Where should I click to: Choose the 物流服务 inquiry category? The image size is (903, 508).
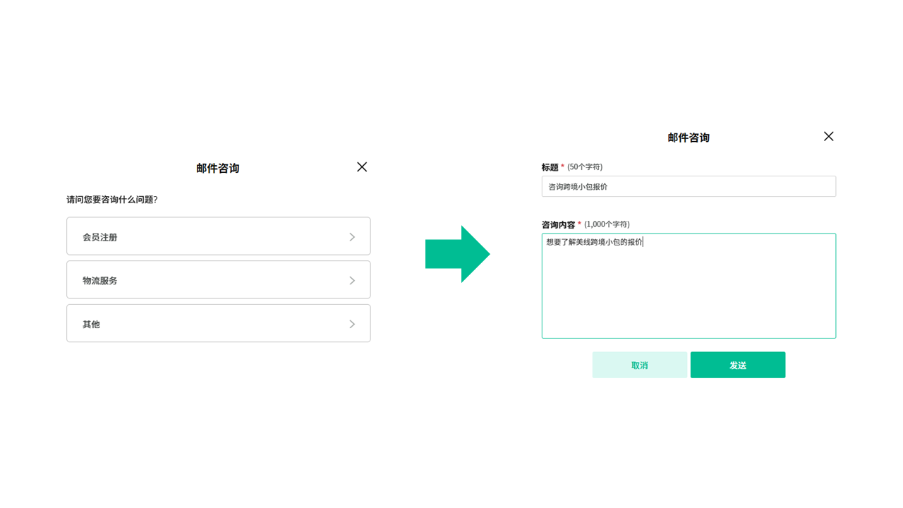[x=212, y=279]
